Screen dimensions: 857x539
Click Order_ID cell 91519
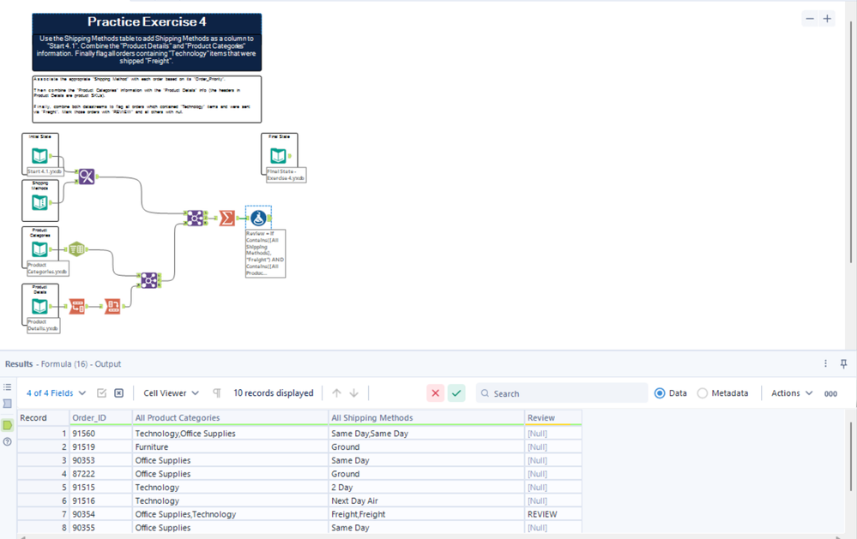tap(100, 446)
